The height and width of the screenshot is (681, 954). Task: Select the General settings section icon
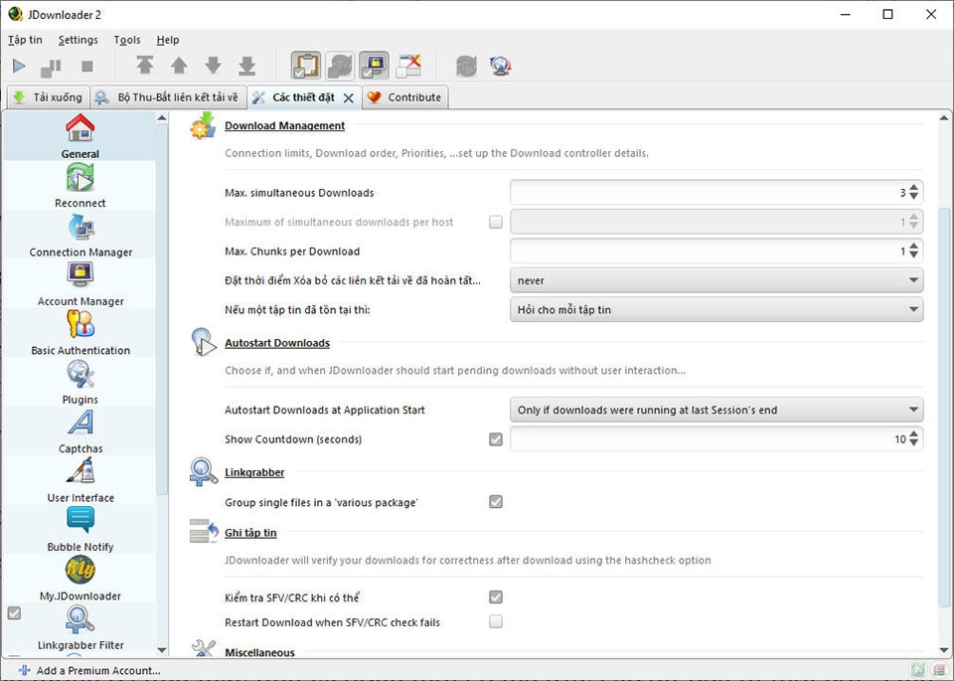tap(79, 131)
